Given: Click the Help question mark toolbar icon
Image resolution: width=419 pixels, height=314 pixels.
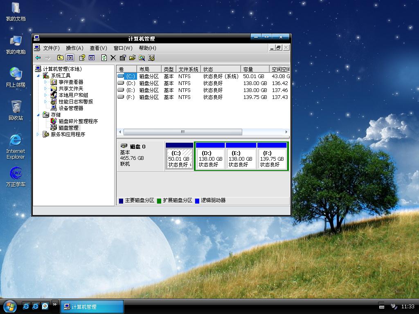Looking at the screenshot, I should tap(82, 58).
